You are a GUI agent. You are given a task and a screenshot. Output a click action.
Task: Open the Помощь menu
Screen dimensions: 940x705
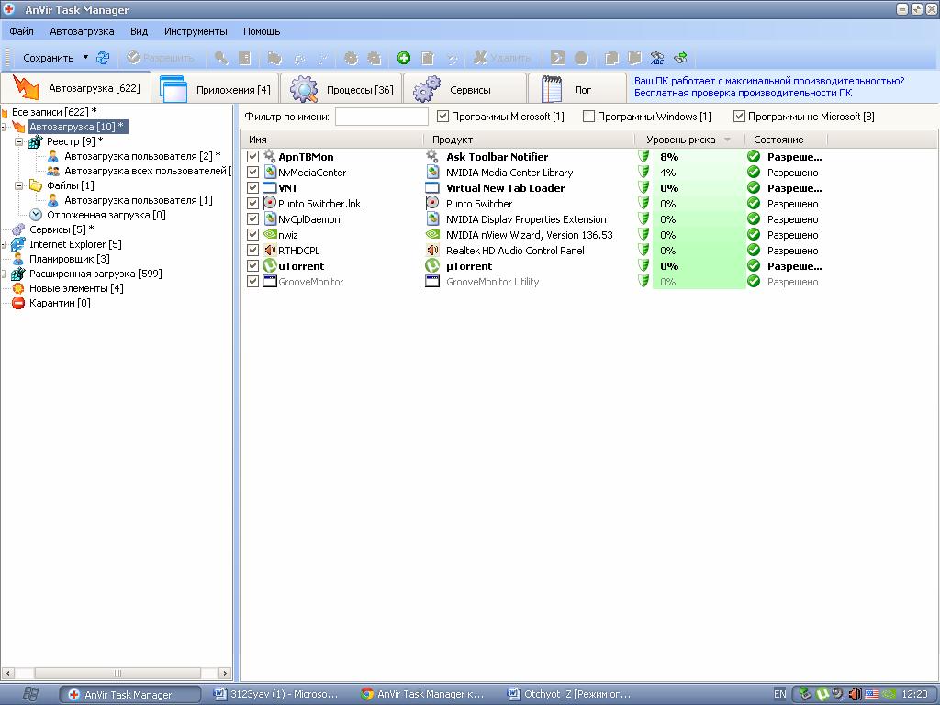pos(262,31)
